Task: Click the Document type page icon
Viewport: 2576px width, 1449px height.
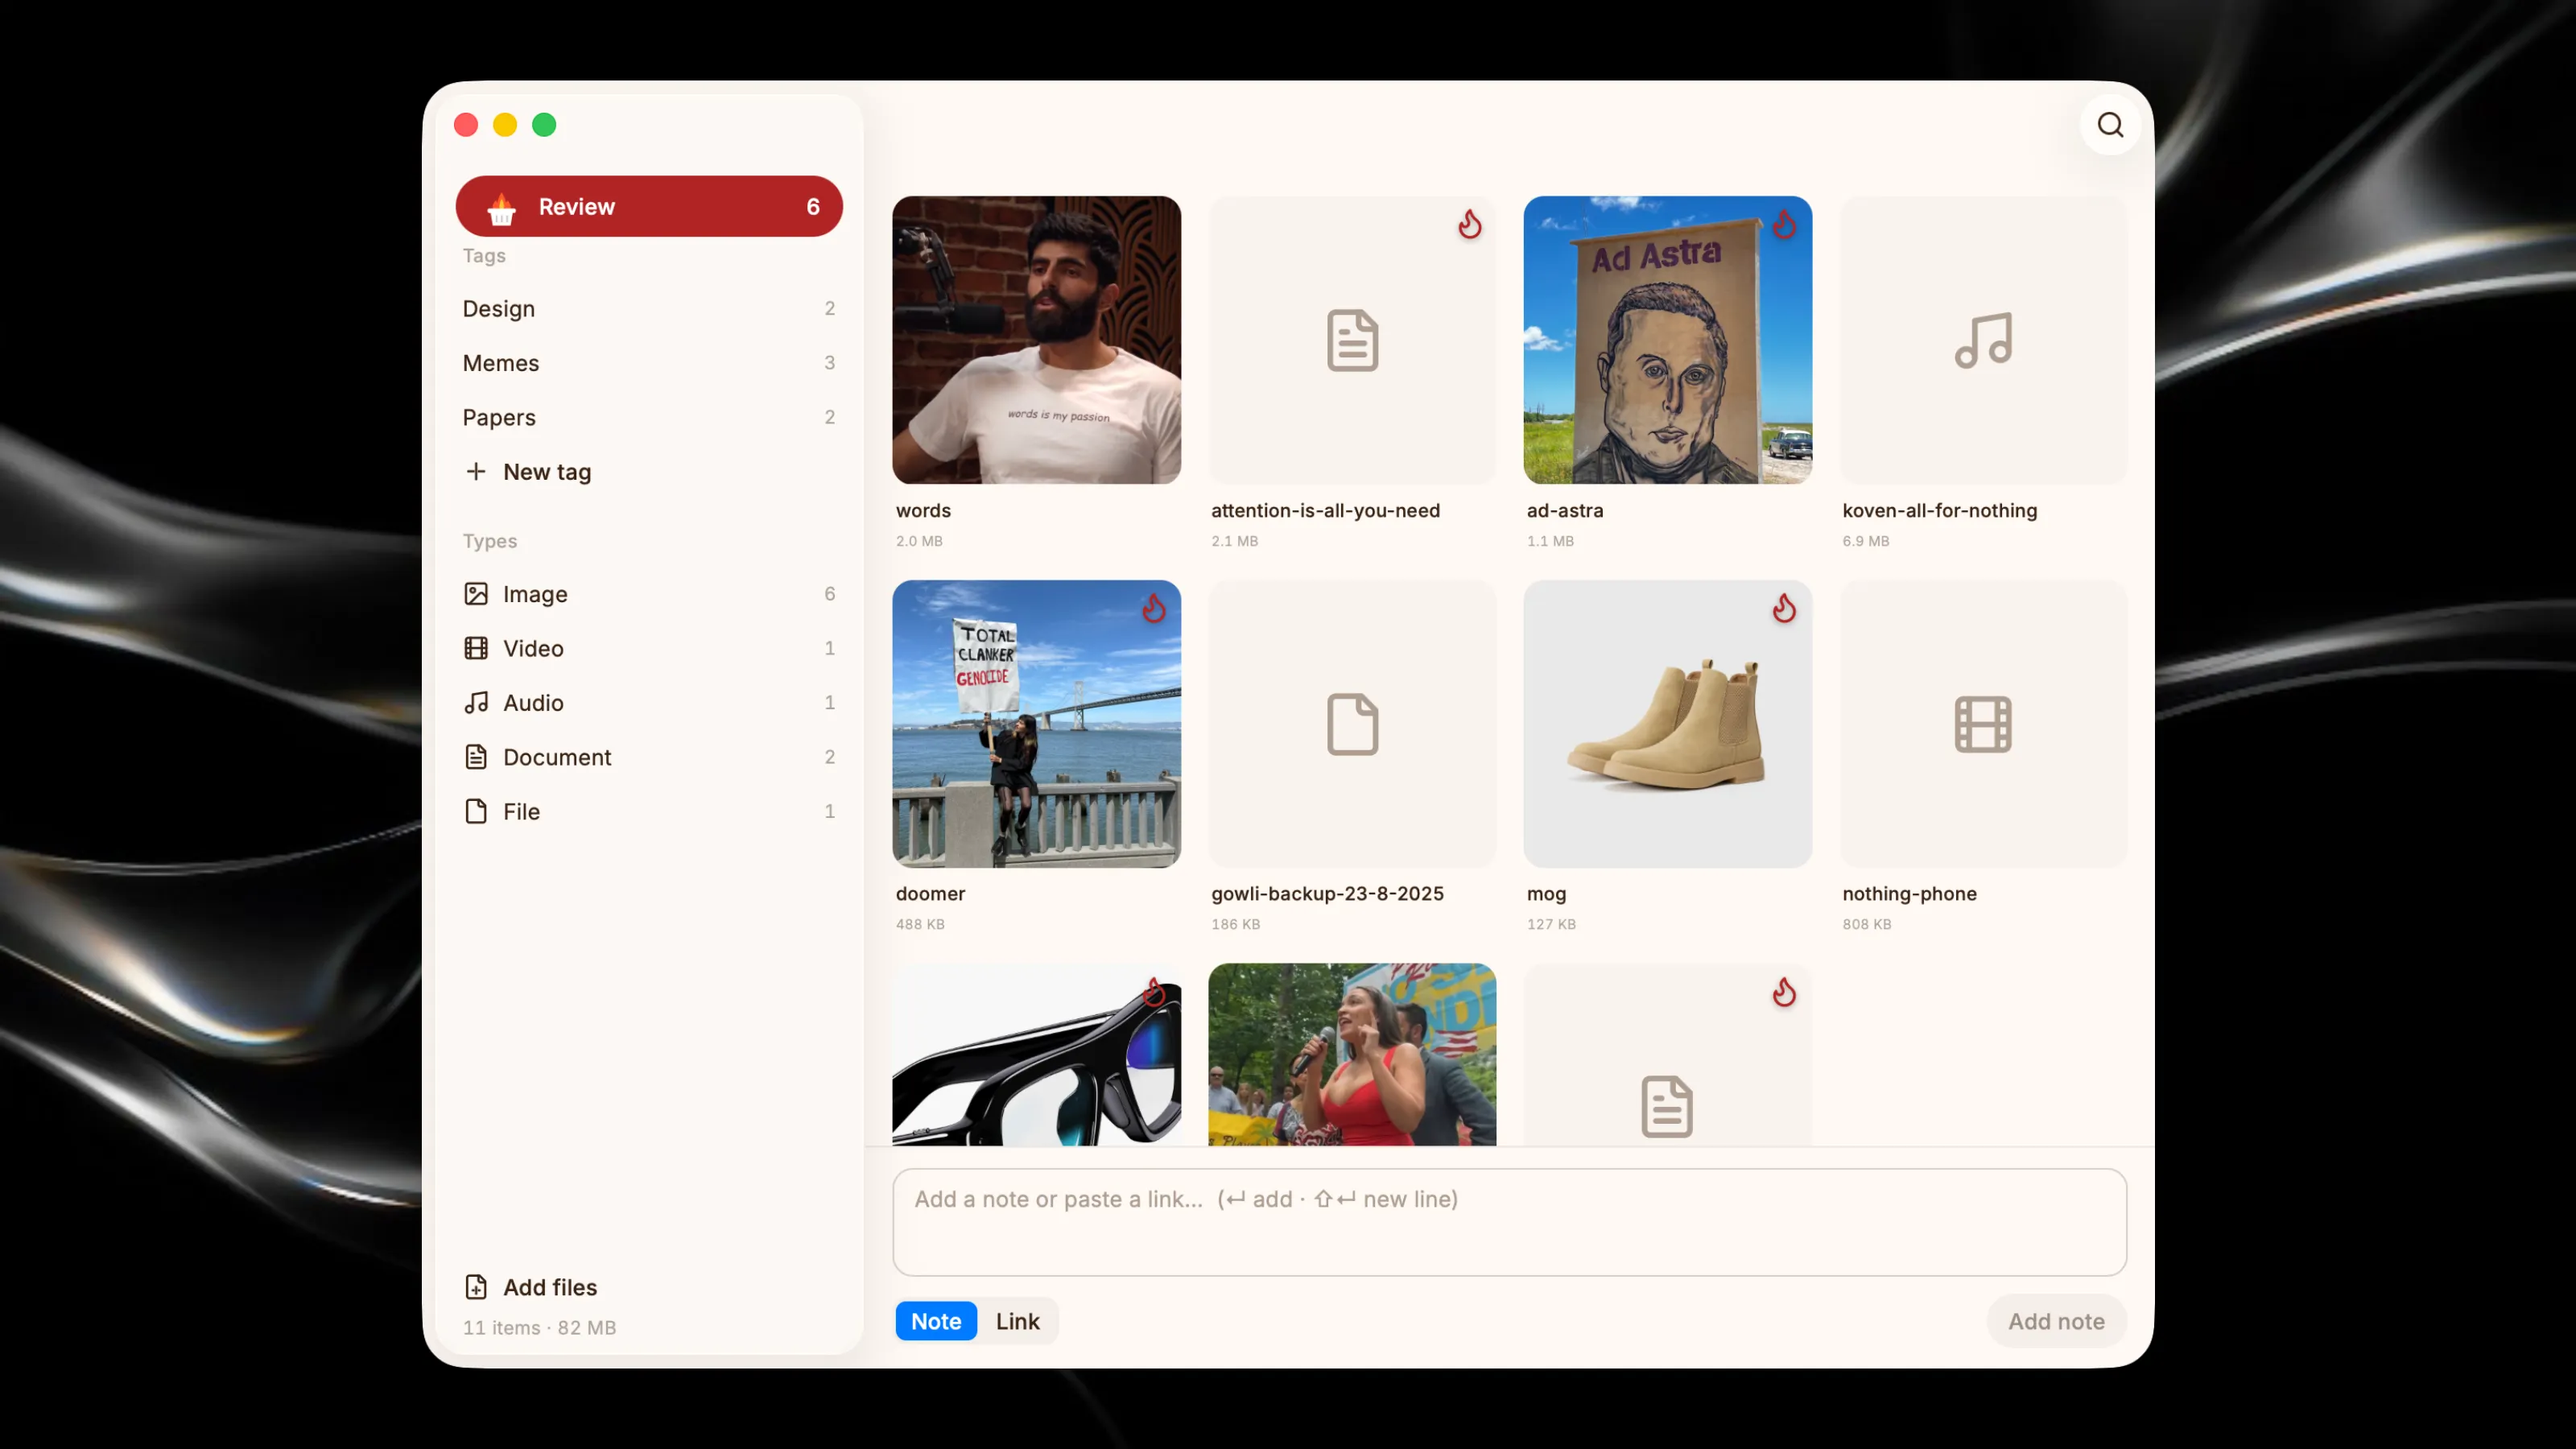Action: 476,757
